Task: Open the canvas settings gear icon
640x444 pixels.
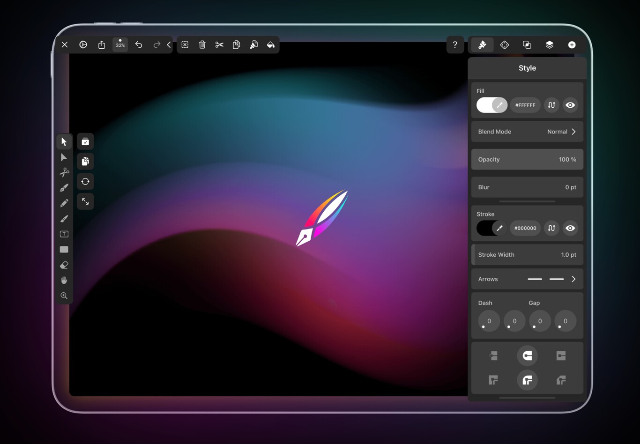Action: point(83,44)
